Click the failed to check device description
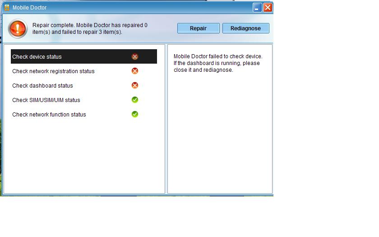The image size is (379, 237). coord(218,63)
